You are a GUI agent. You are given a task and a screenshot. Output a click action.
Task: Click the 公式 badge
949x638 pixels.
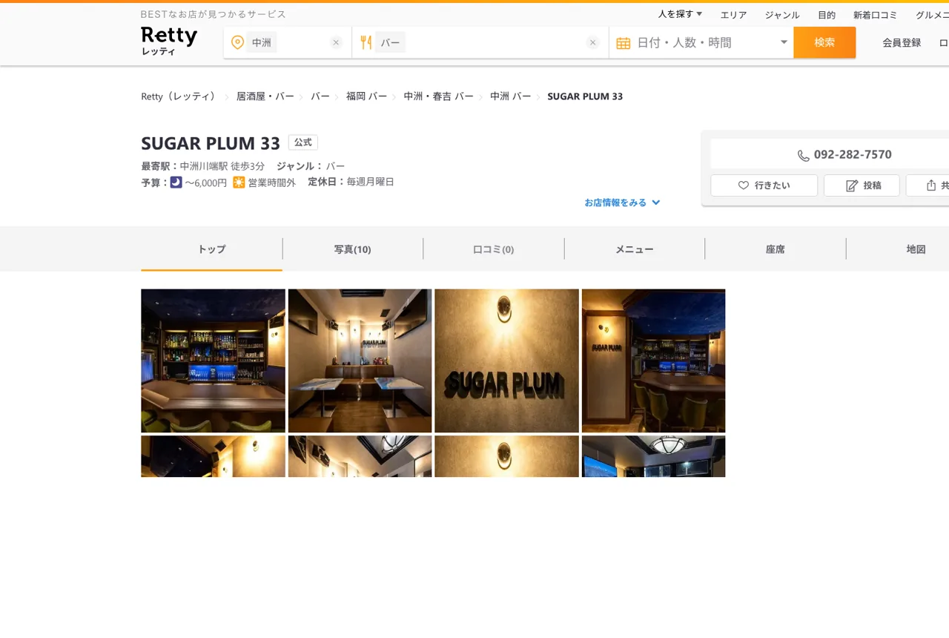tap(303, 142)
